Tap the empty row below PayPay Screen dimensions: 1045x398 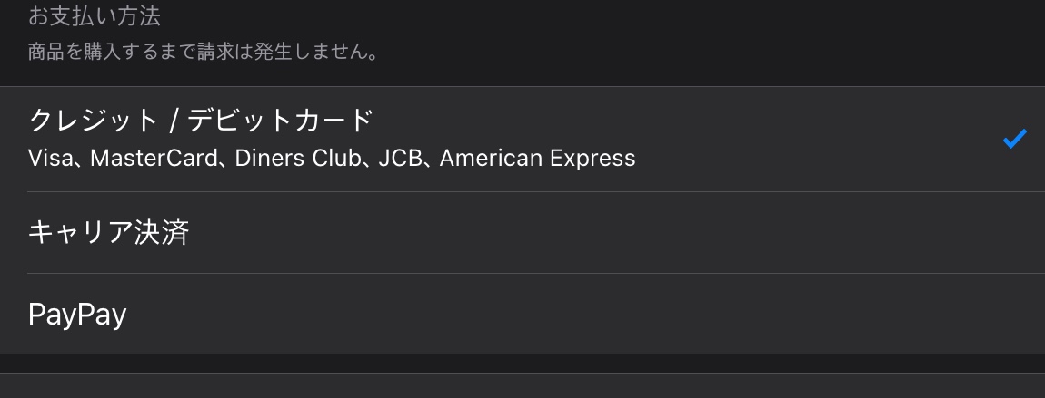522,386
